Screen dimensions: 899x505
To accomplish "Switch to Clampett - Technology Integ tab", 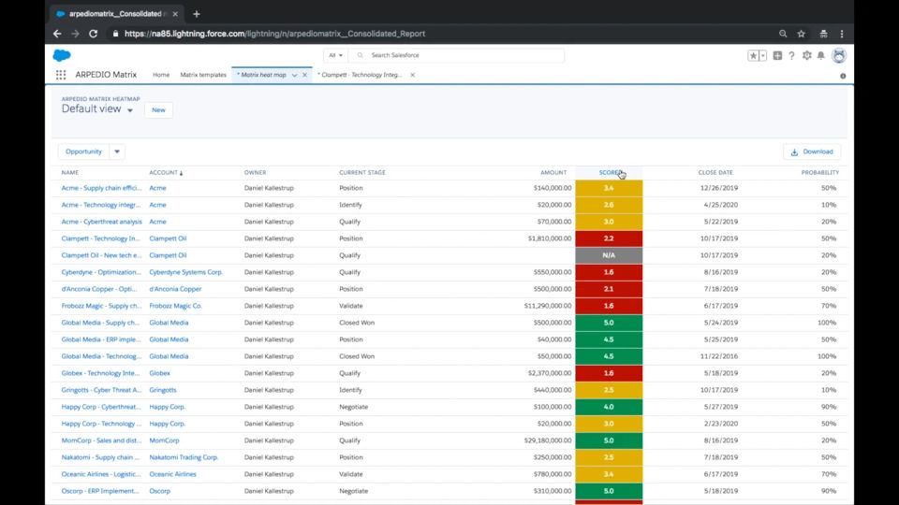I will (360, 75).
